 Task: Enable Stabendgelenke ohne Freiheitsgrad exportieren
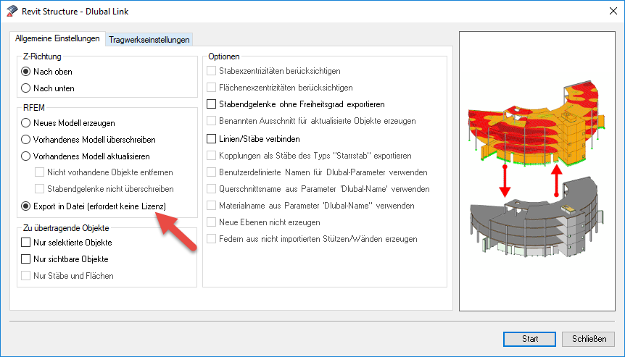(211, 104)
